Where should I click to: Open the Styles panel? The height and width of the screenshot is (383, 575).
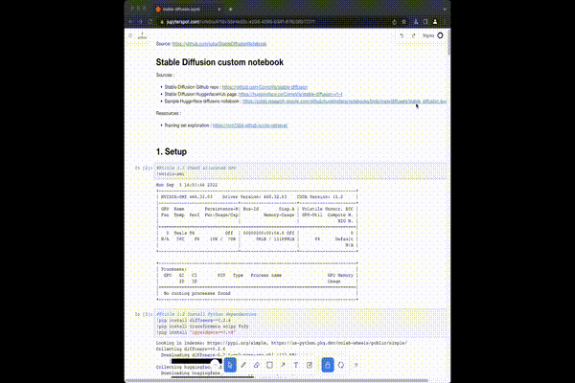[428, 36]
